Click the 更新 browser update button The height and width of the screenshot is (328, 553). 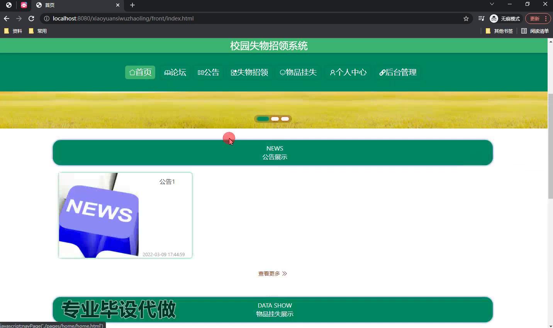pos(534,19)
